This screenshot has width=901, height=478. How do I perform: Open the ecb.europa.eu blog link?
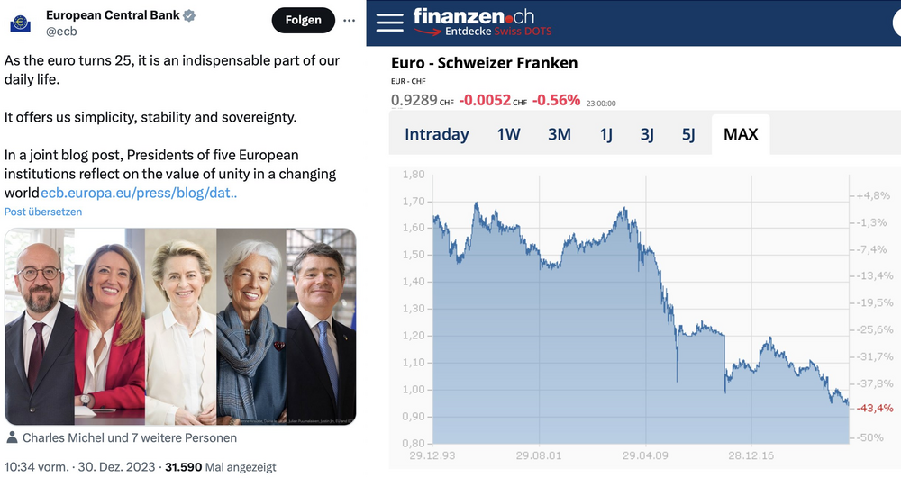(x=139, y=193)
